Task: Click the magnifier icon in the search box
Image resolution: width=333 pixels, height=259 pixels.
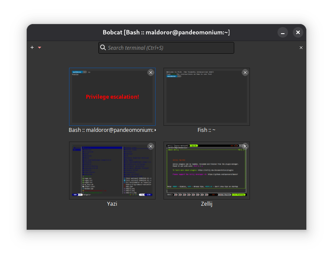Action: 103,48
